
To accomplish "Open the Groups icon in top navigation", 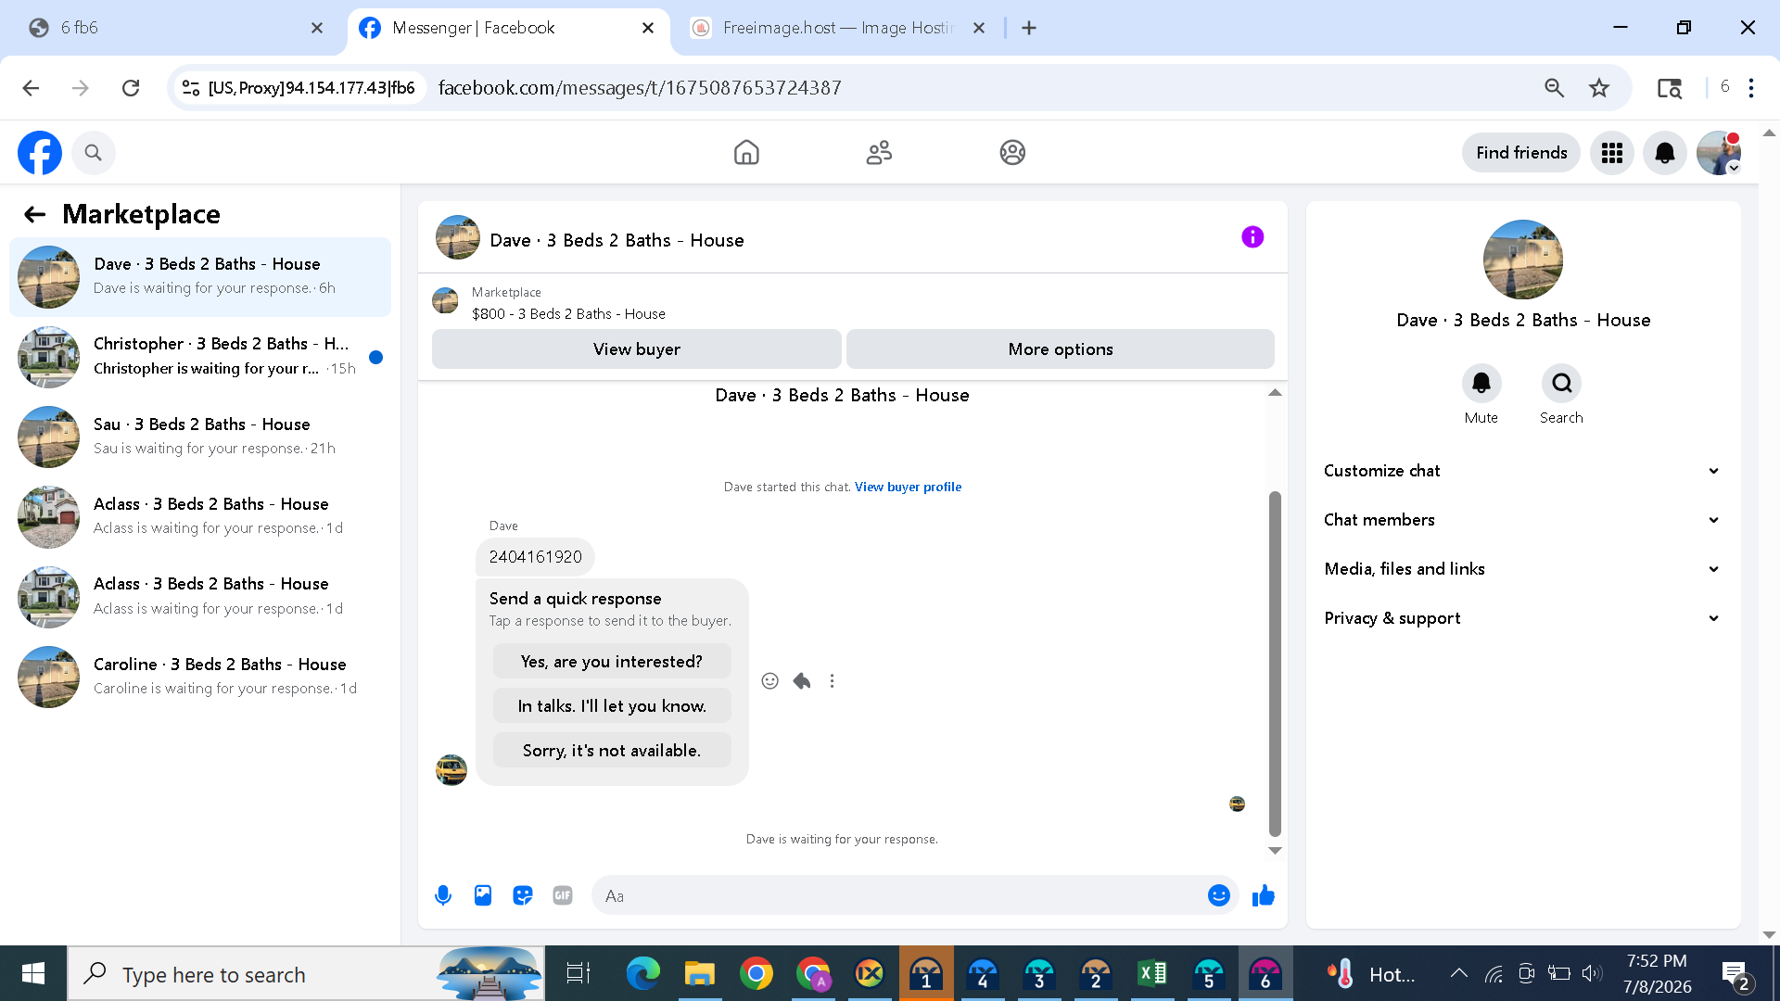I will click(x=1012, y=152).
